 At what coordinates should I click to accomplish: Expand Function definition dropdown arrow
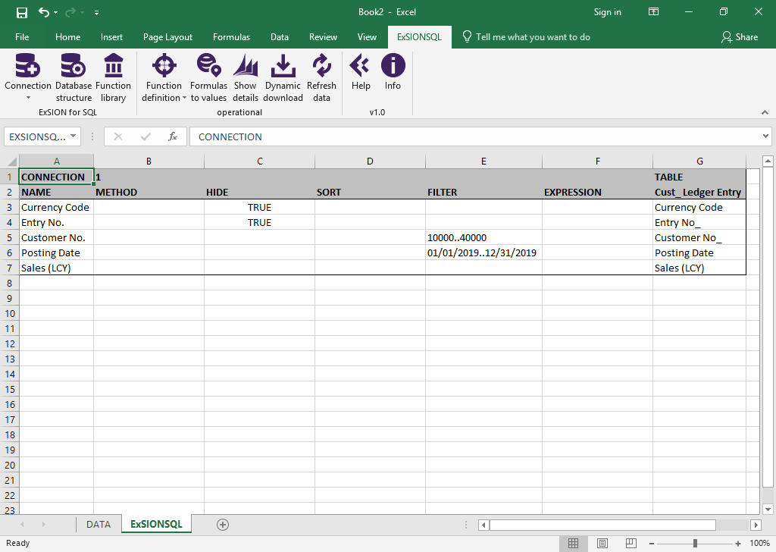coord(185,98)
